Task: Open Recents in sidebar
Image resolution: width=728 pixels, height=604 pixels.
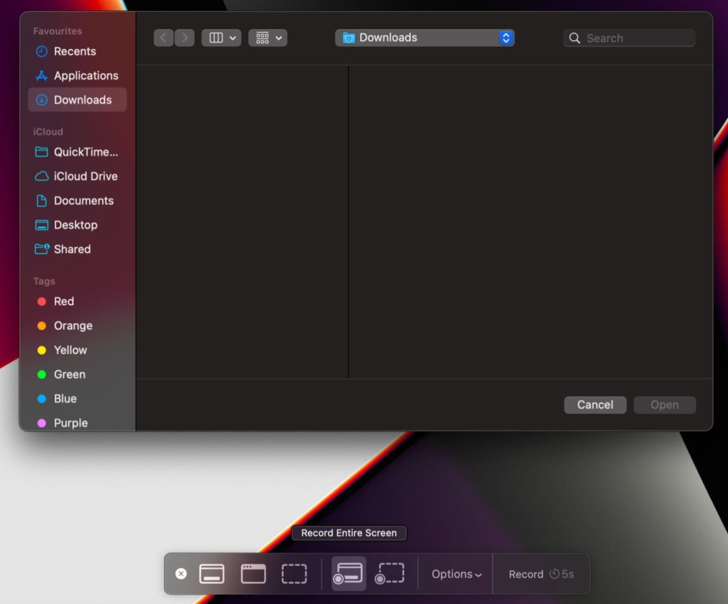Action: (75, 51)
